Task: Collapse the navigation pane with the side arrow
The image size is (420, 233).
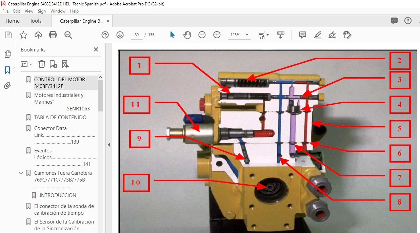Action: (x=109, y=145)
